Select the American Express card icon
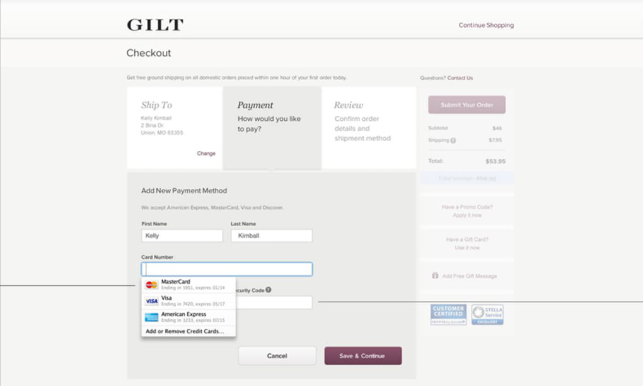This screenshot has width=643, height=386. (x=151, y=317)
